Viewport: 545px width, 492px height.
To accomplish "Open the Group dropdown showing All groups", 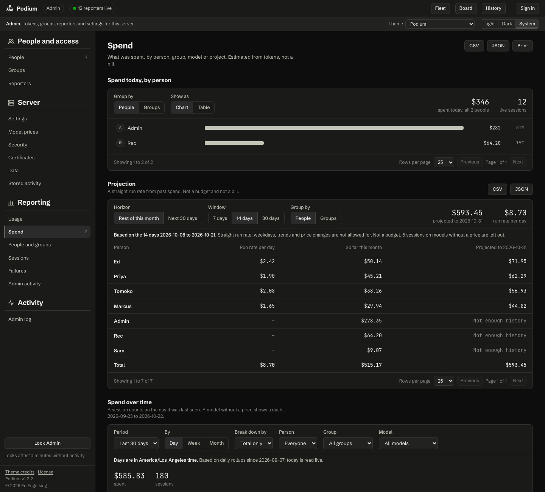I will [x=348, y=443].
